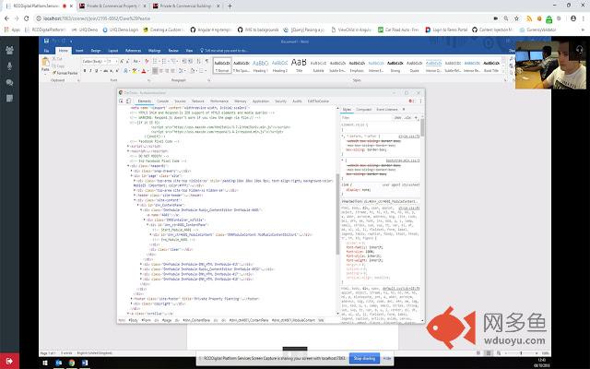Select the DevTools inspect element icon
The image size is (590, 369).
(x=121, y=101)
